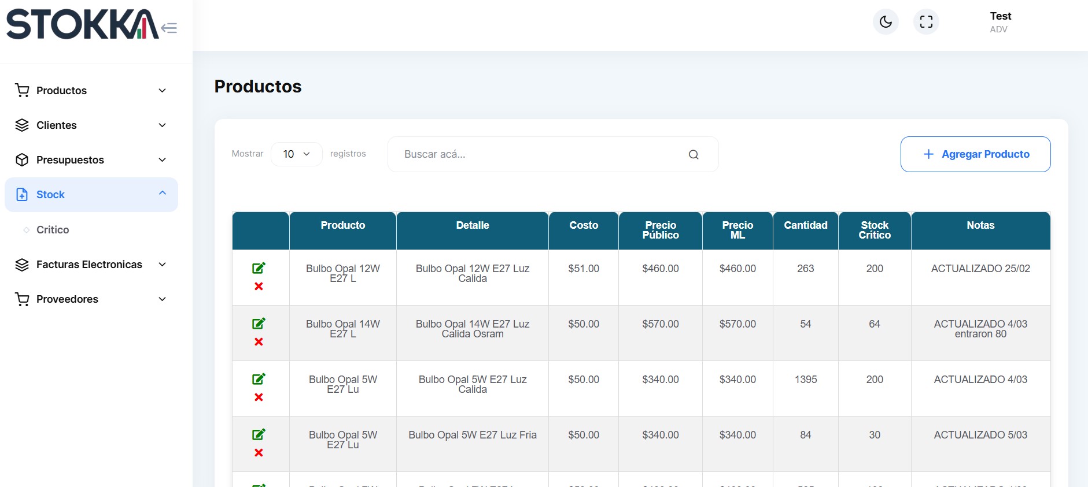Toggle dark mode with moon icon
The image size is (1088, 487).
(886, 22)
